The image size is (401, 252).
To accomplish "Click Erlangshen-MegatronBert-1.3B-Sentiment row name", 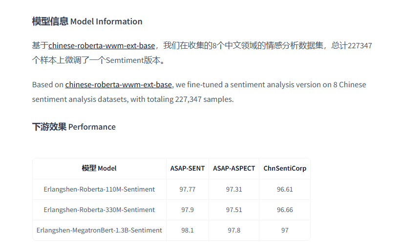I will pos(99,230).
